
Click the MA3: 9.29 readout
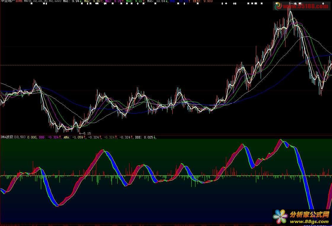click(115, 1)
